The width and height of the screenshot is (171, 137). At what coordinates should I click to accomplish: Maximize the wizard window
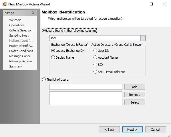(151, 4)
